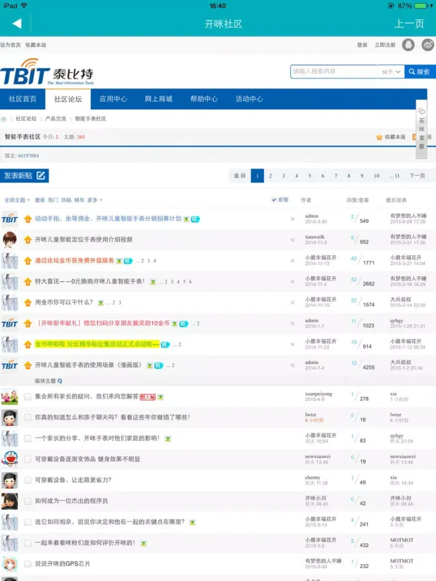Filter threads by 精华

point(79,200)
